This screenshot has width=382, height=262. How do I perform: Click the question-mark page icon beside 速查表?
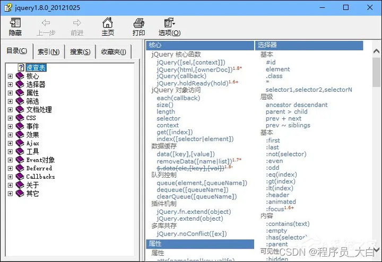[21, 67]
